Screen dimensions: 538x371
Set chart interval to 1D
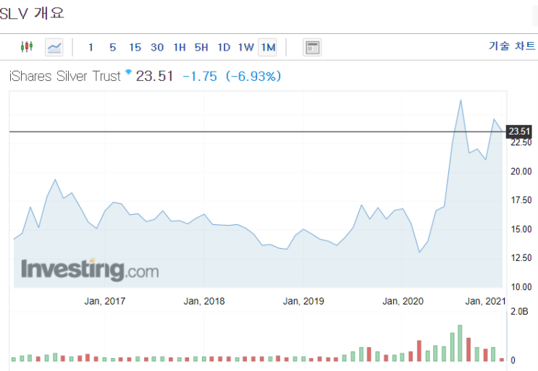[224, 47]
